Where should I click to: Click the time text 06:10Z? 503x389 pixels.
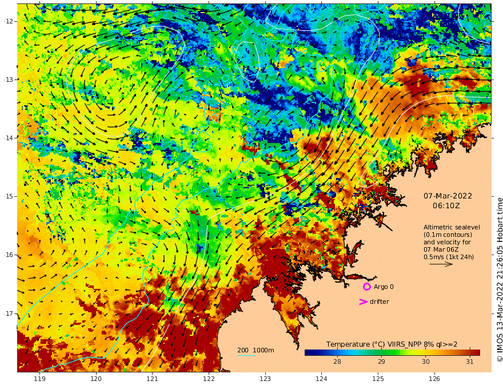(x=446, y=205)
